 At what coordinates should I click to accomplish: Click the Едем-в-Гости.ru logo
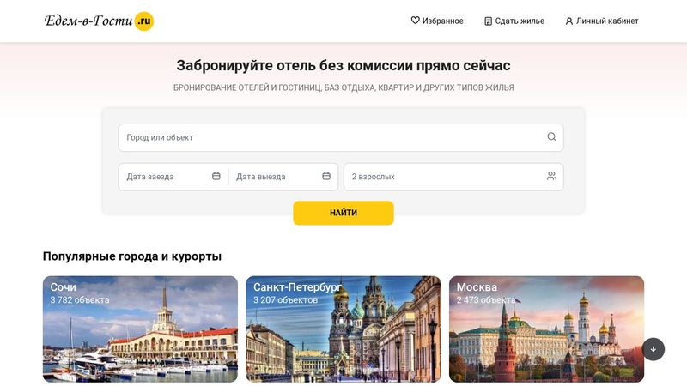click(99, 21)
